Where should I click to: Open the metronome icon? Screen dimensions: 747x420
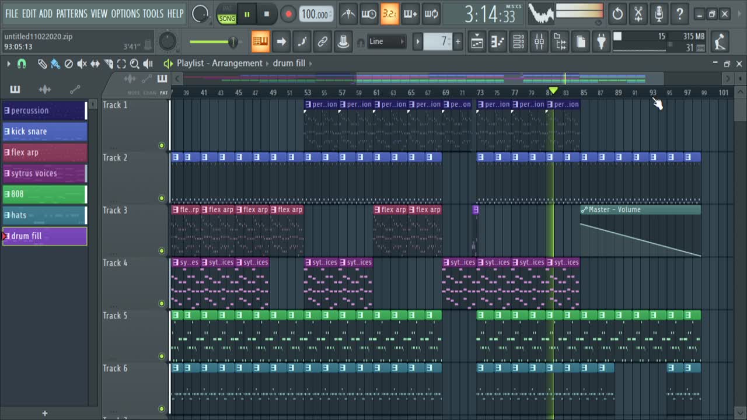tap(348, 13)
